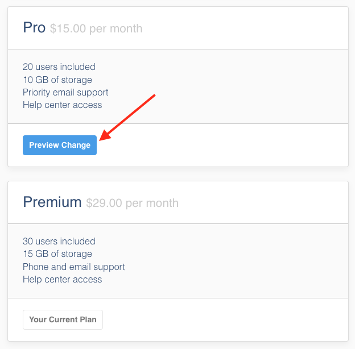This screenshot has height=349, width=355.
Task: Click the word Preview on the blue button
Action: coord(44,145)
